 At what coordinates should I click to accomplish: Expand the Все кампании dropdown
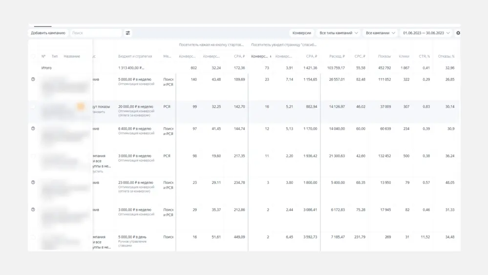[380, 33]
